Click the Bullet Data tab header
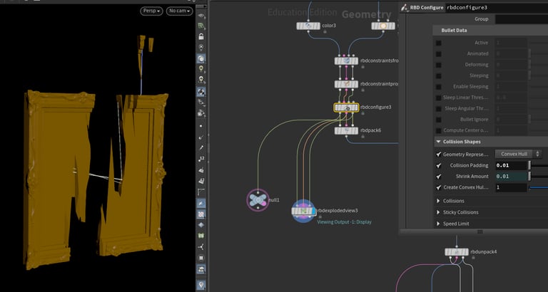Image resolution: width=548 pixels, height=292 pixels. pos(454,31)
